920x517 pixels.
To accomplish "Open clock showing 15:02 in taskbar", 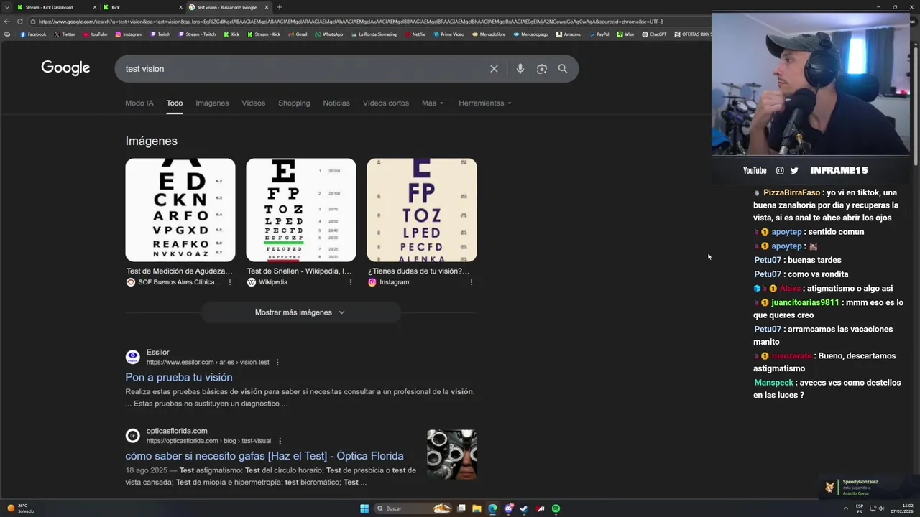I will point(903,508).
